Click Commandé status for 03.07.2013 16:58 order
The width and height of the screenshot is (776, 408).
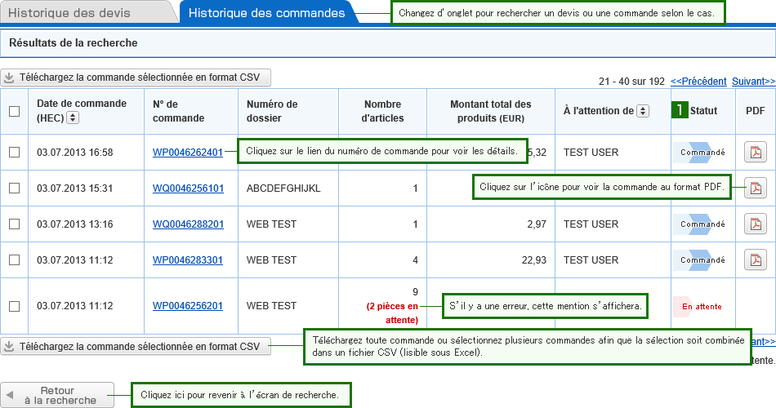(699, 153)
